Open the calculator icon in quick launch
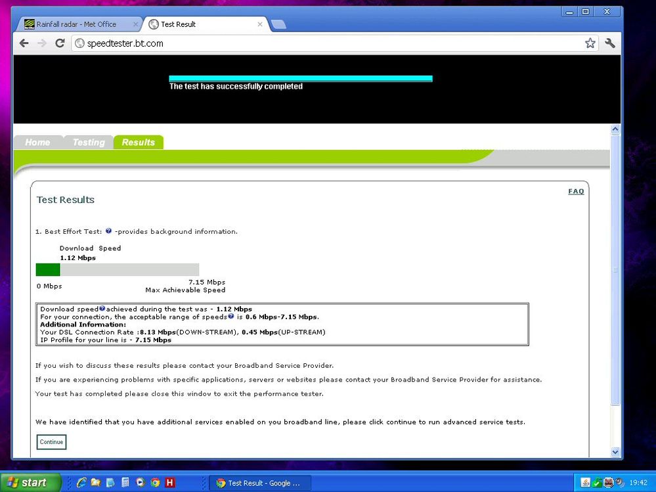This screenshot has width=656, height=492. click(x=125, y=482)
